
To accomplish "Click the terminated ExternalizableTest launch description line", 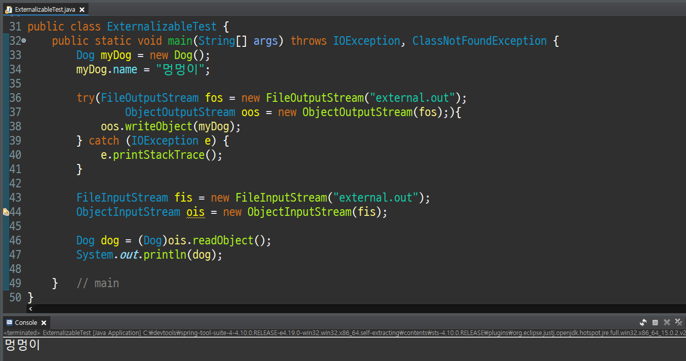I will point(344,332).
